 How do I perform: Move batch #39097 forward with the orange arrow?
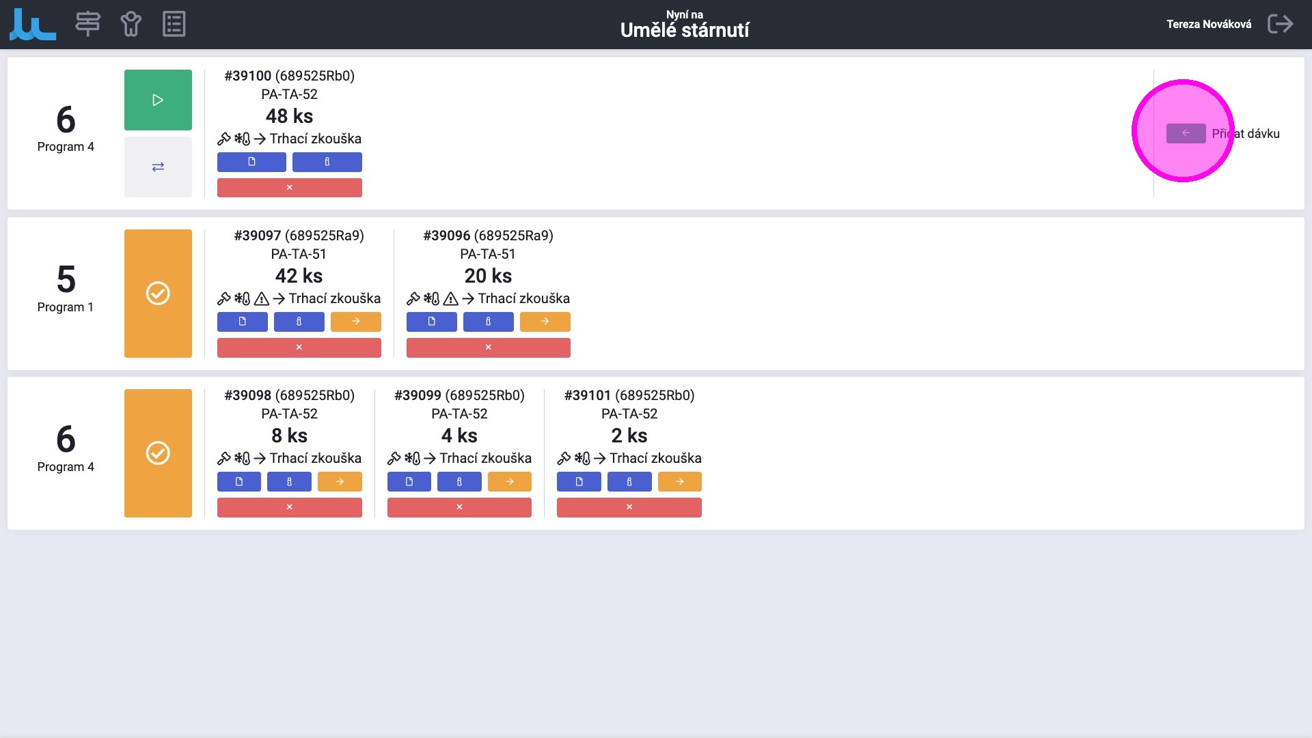(355, 322)
